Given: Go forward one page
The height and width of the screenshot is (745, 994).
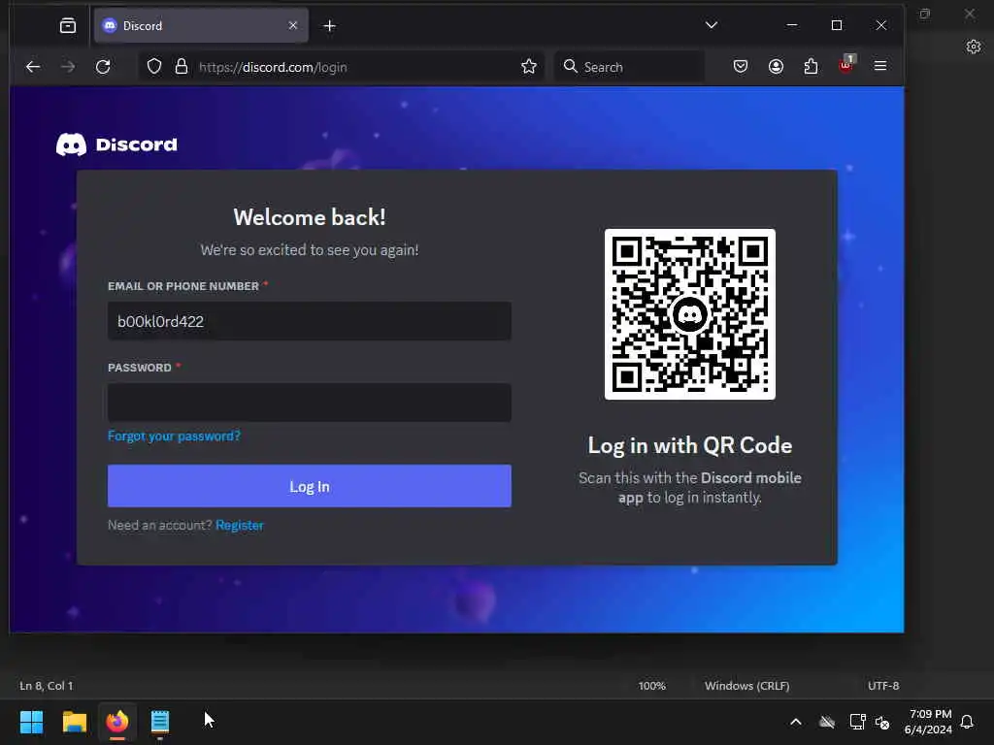Looking at the screenshot, I should (68, 67).
